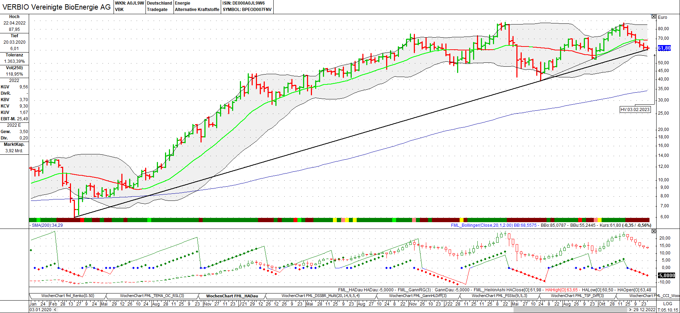Click the Vol(250) header

(15, 68)
